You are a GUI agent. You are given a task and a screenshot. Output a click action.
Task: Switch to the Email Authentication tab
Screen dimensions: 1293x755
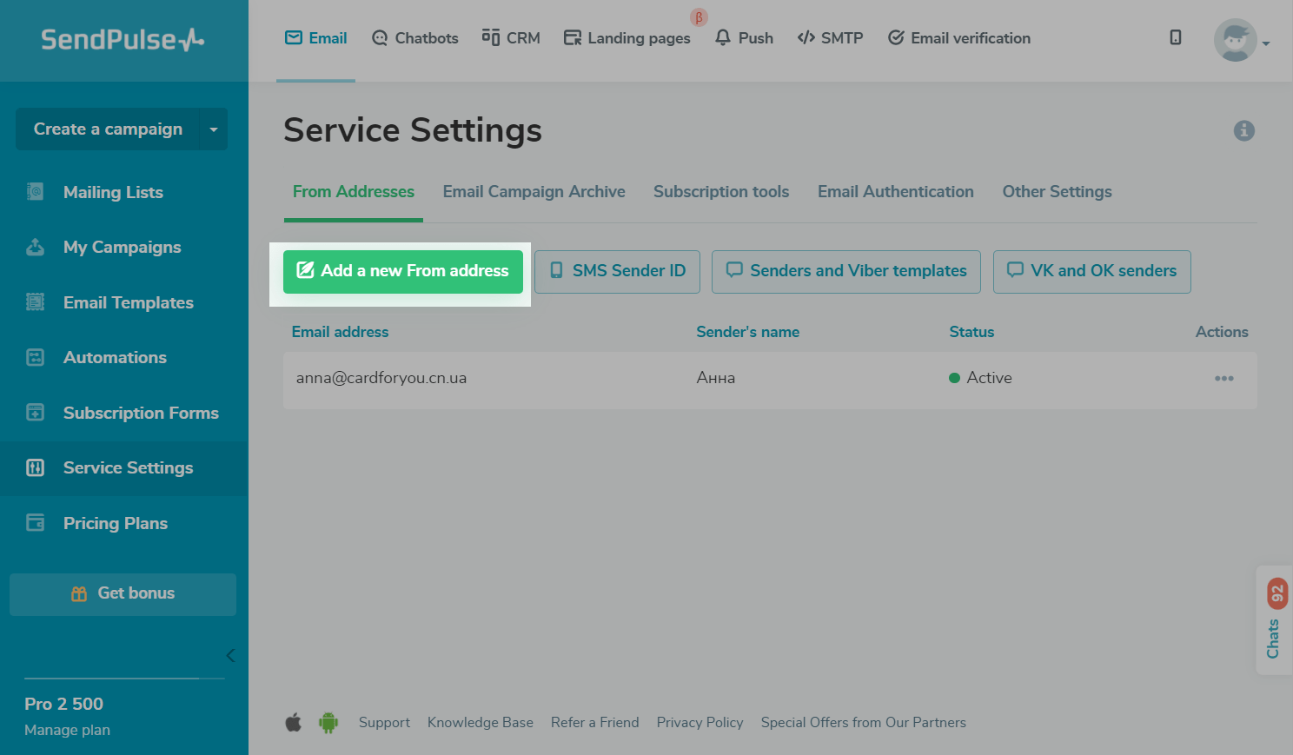coord(895,192)
